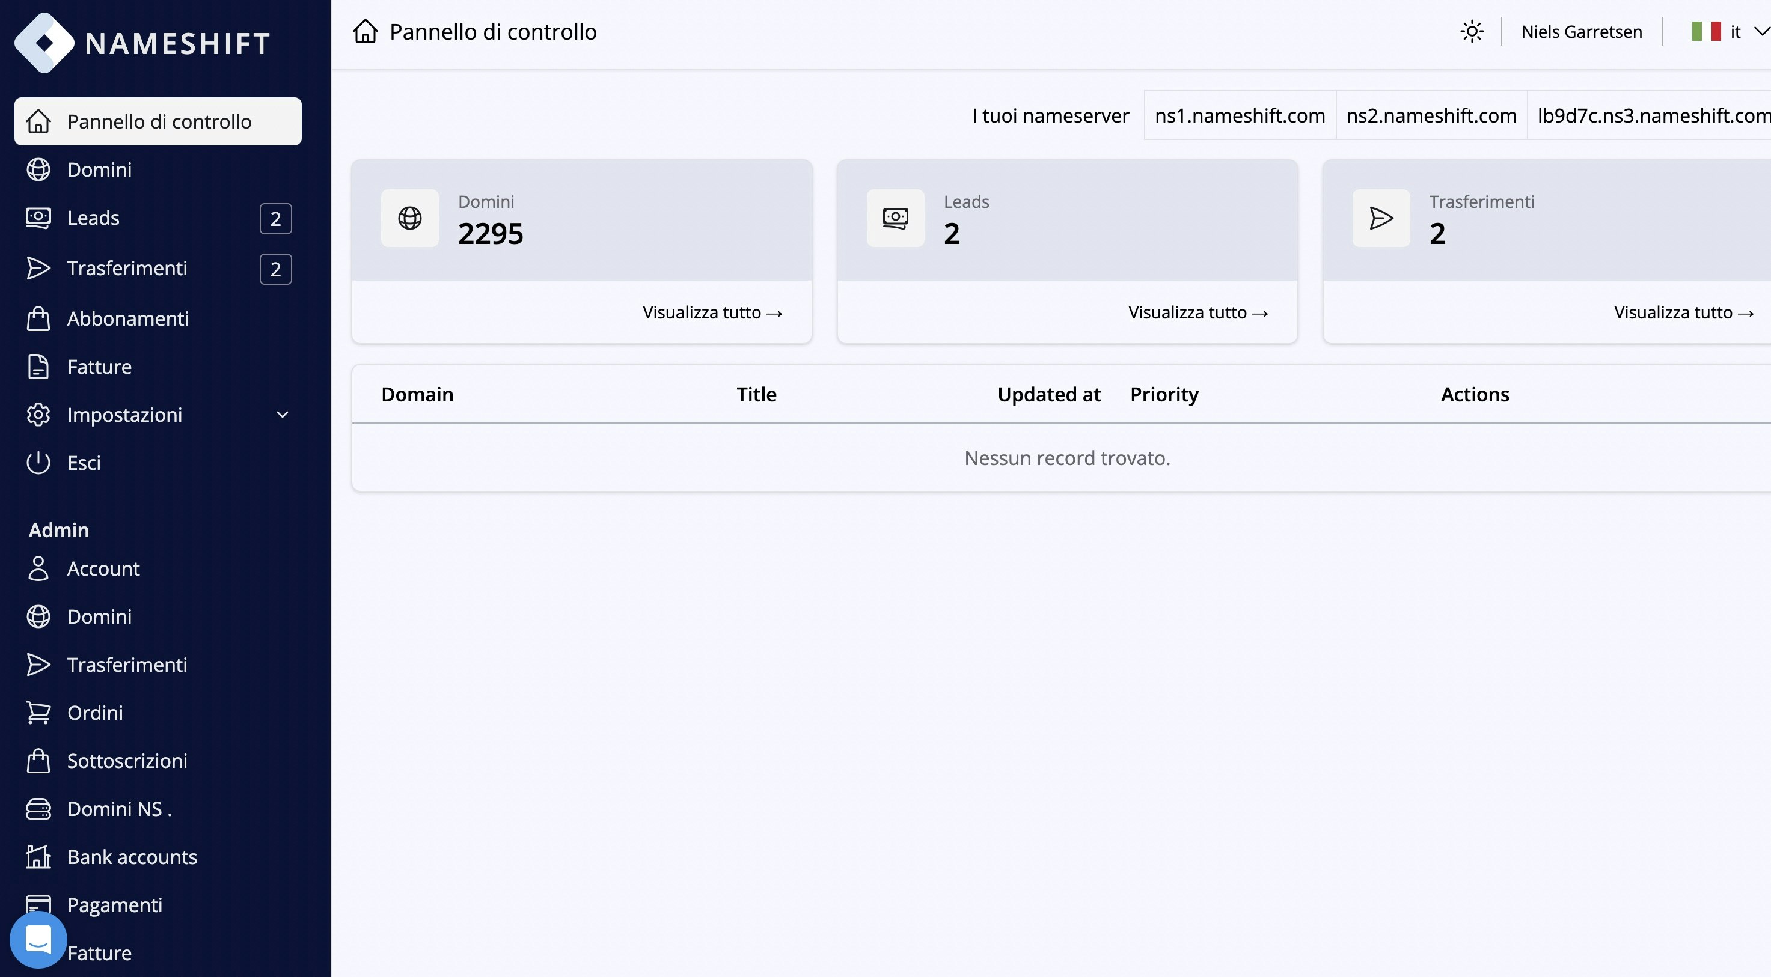Click the ns1.nameshift.com nameserver box
Viewport: 1771px width, 977px height.
click(x=1240, y=115)
